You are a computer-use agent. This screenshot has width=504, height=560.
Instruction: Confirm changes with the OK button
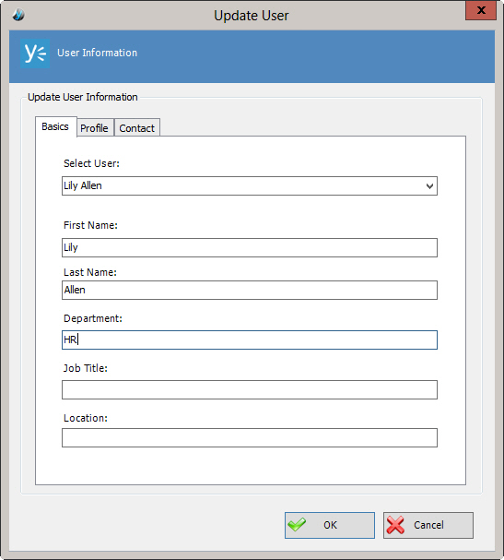(330, 525)
